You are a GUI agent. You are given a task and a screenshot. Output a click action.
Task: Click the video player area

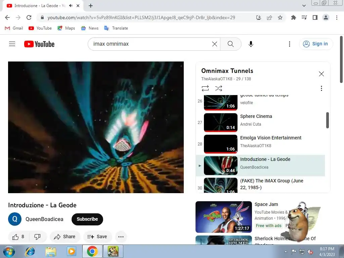(96, 127)
